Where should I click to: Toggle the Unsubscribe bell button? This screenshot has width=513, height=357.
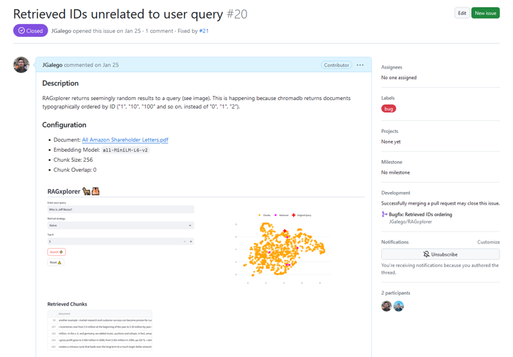click(440, 254)
